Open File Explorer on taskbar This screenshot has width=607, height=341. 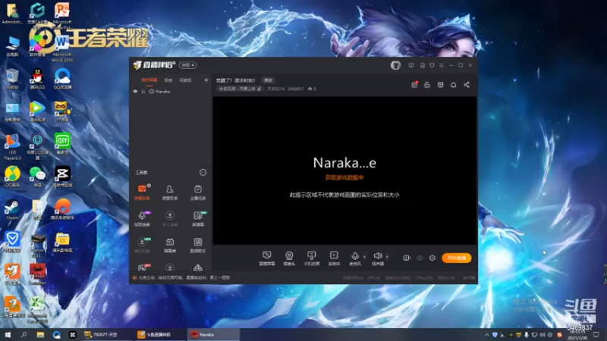pos(40,334)
